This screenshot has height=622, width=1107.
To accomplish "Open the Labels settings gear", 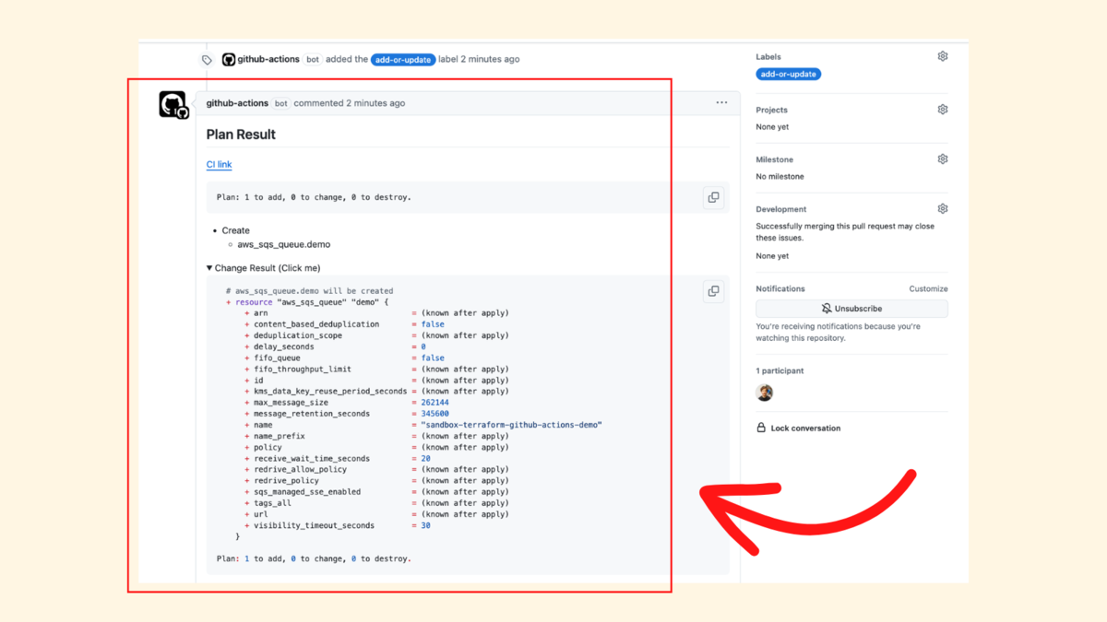I will (x=943, y=56).
